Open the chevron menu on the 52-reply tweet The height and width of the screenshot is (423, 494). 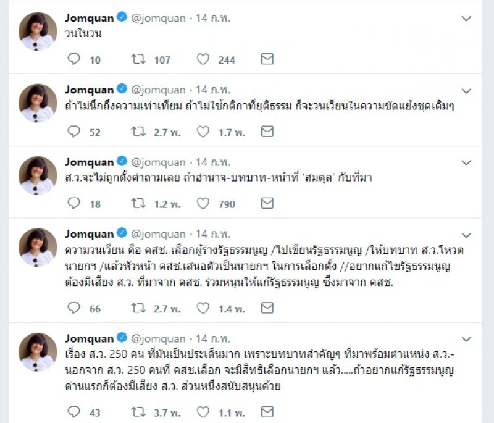tap(466, 90)
